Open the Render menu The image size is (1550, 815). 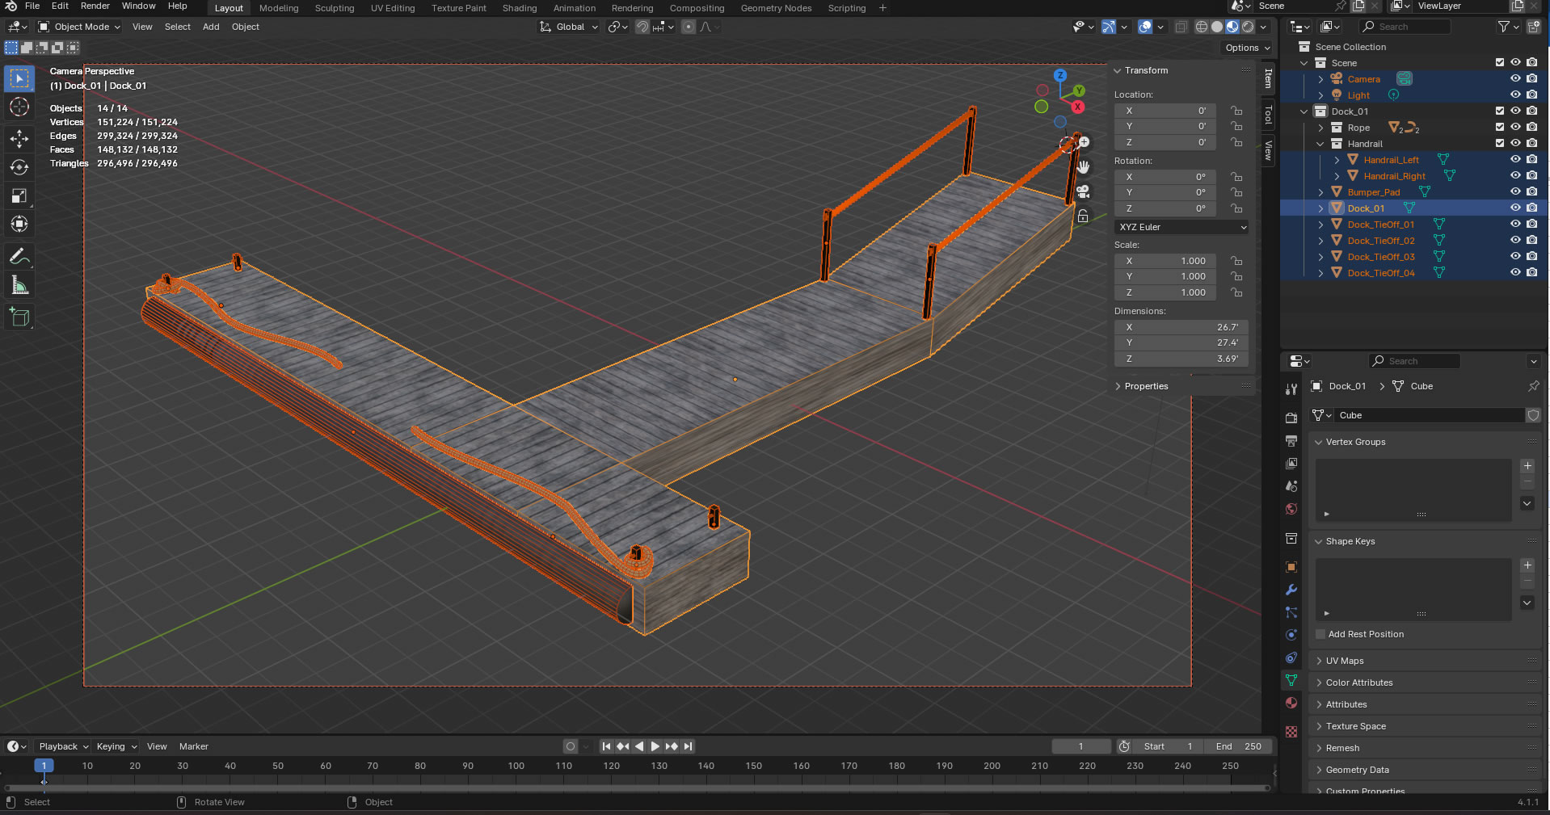pos(95,6)
